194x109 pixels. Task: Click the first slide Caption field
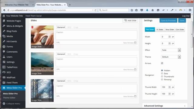coord(96,35)
